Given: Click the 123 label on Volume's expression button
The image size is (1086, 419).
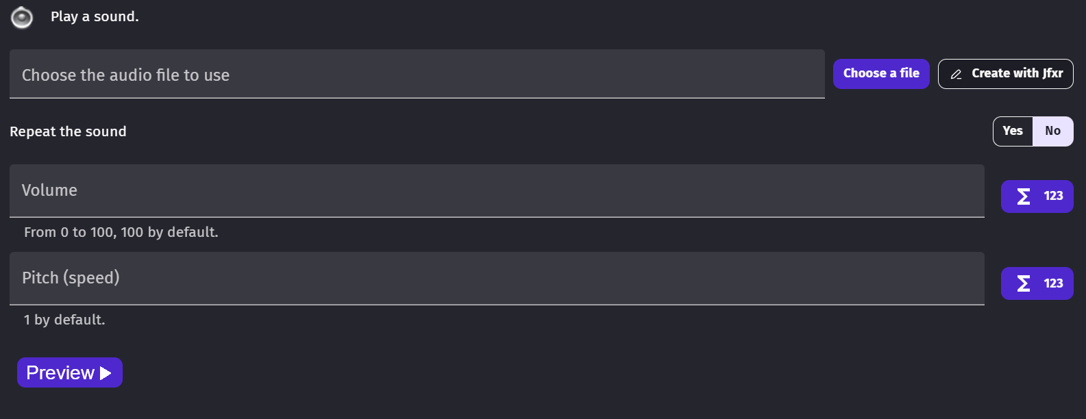Looking at the screenshot, I should click(1053, 196).
